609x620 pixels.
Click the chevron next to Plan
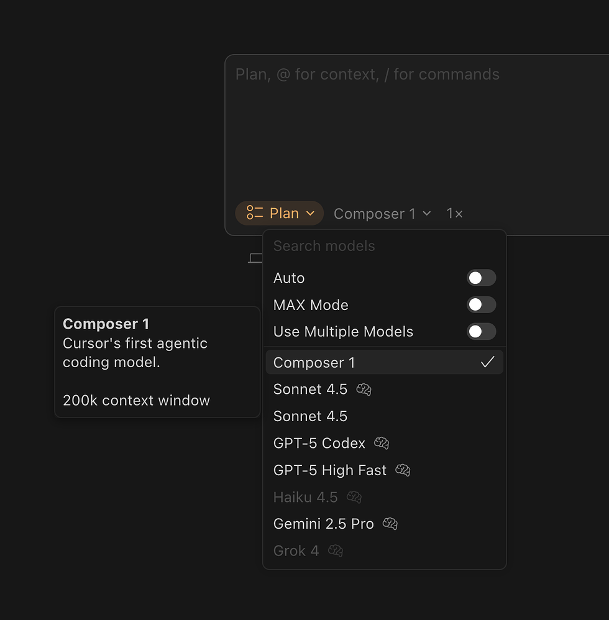(x=311, y=214)
